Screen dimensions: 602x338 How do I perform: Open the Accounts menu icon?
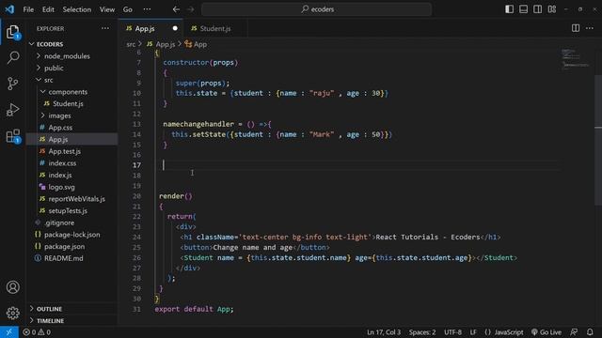tap(12, 287)
